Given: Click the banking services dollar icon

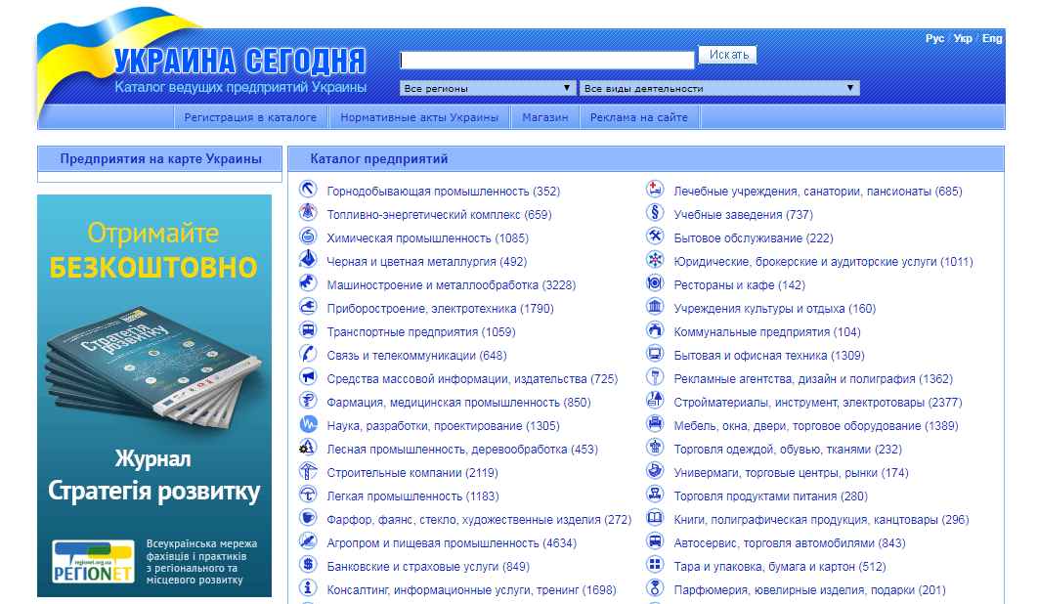Looking at the screenshot, I should click(308, 564).
